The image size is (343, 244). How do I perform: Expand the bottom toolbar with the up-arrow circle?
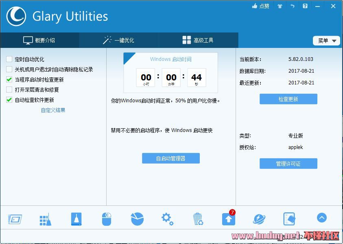coord(321,218)
